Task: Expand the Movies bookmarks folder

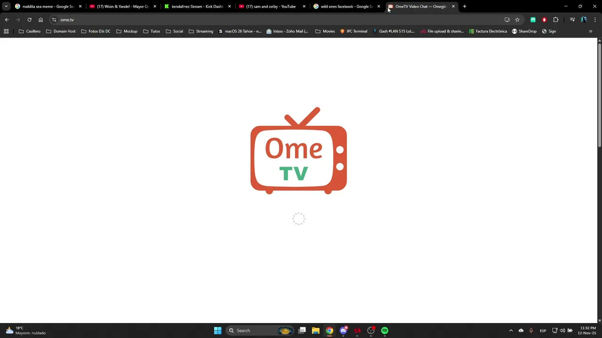Action: click(x=325, y=31)
